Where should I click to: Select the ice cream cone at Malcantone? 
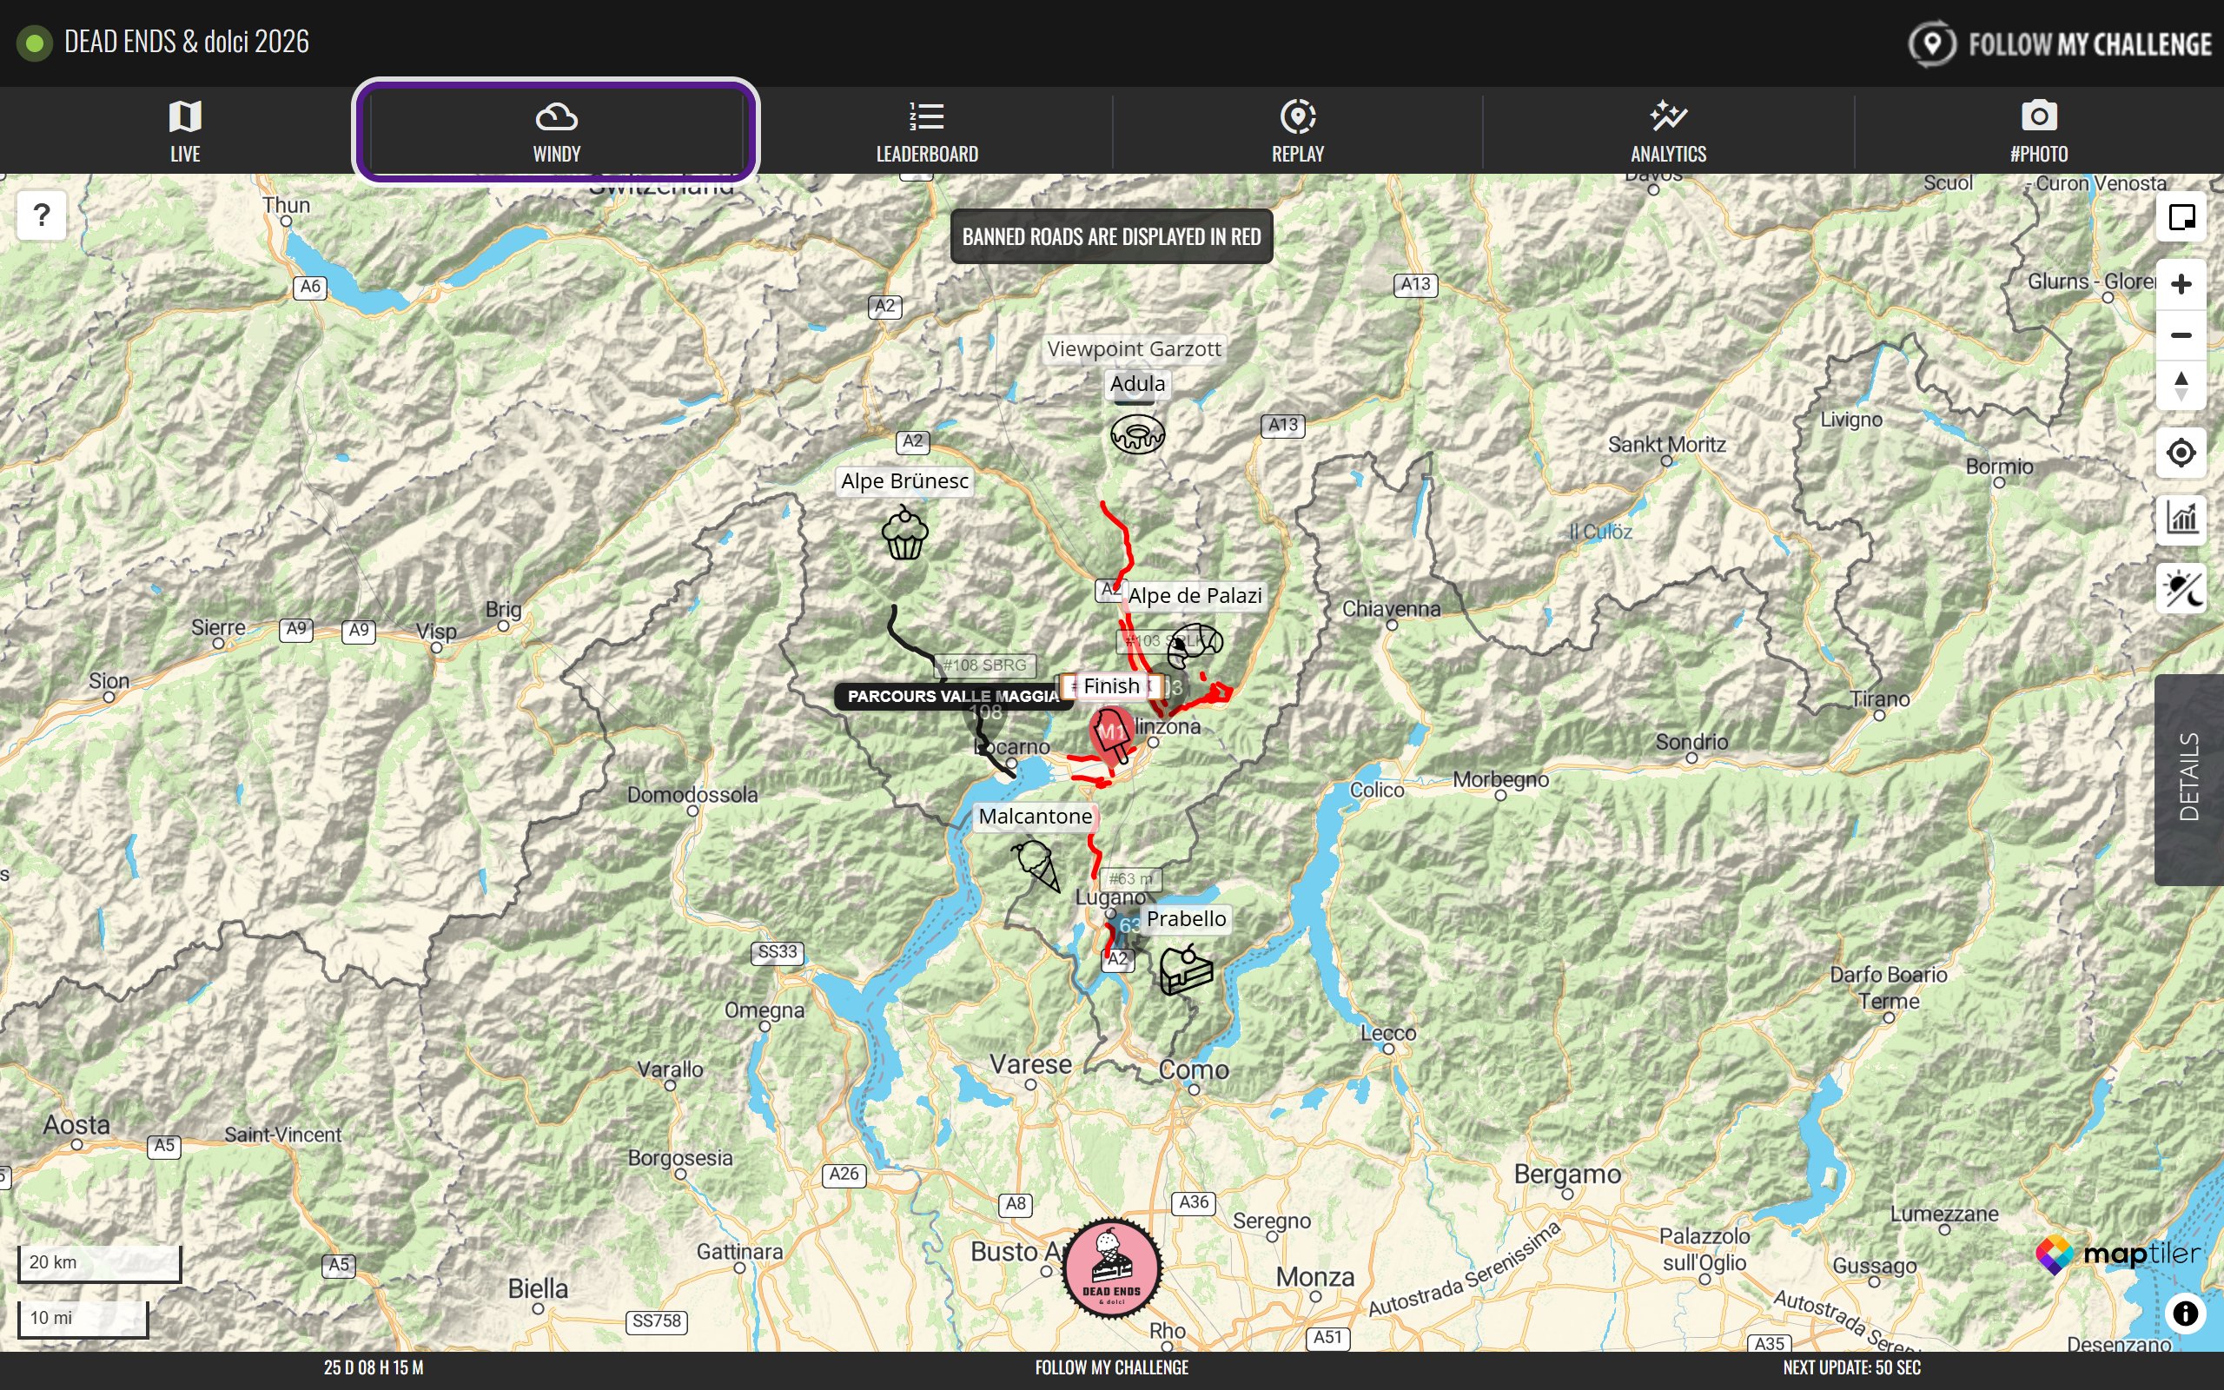coord(1036,864)
